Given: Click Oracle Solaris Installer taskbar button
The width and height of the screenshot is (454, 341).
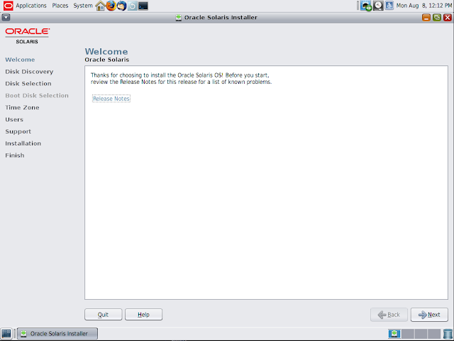Looking at the screenshot, I should (x=57, y=334).
